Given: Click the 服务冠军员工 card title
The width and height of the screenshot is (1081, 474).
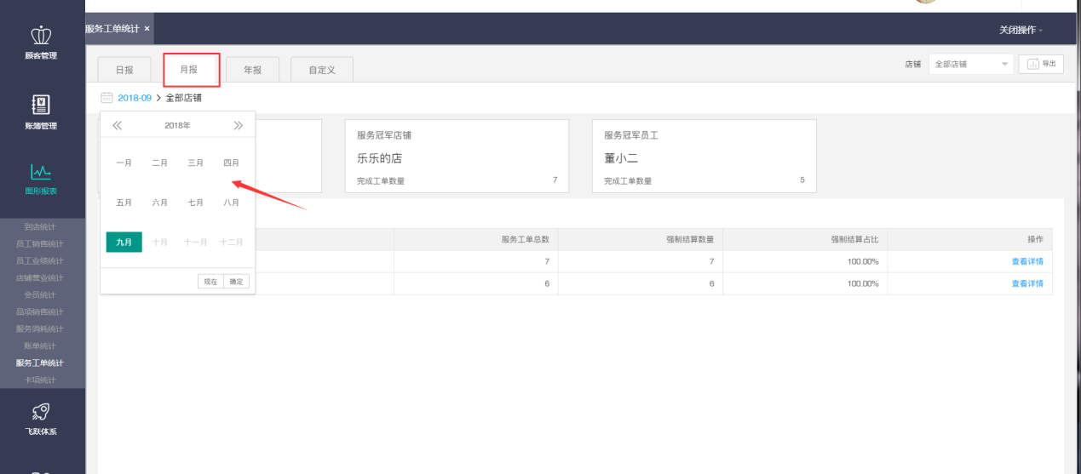Looking at the screenshot, I should (631, 134).
